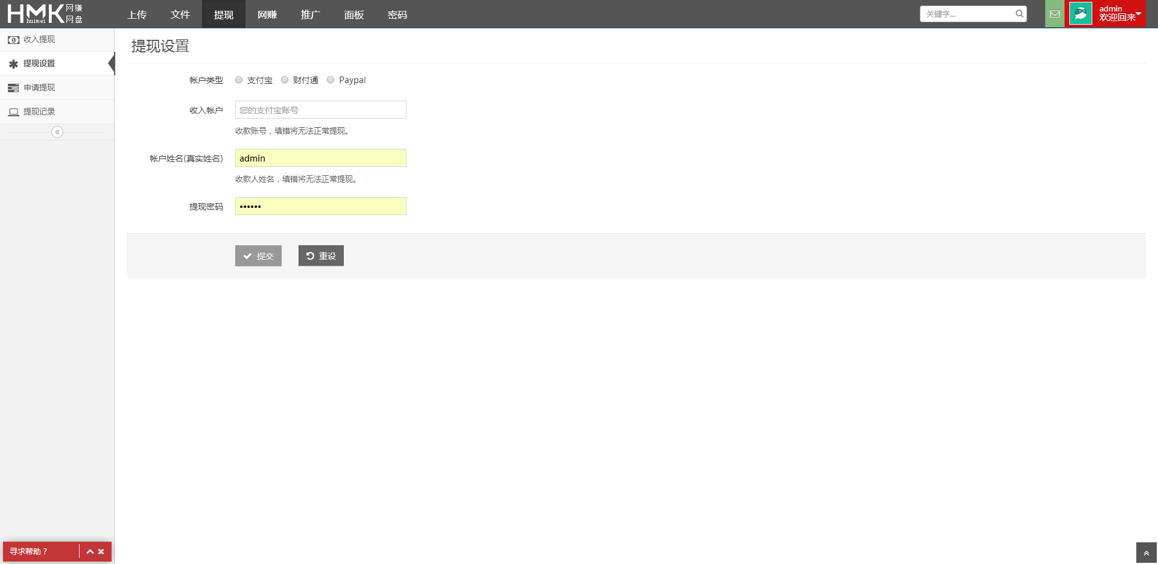Click the 收款人姓名，填错将无法正常提现 hint text

click(296, 179)
